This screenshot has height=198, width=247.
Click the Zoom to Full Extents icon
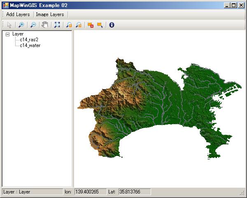click(x=57, y=25)
